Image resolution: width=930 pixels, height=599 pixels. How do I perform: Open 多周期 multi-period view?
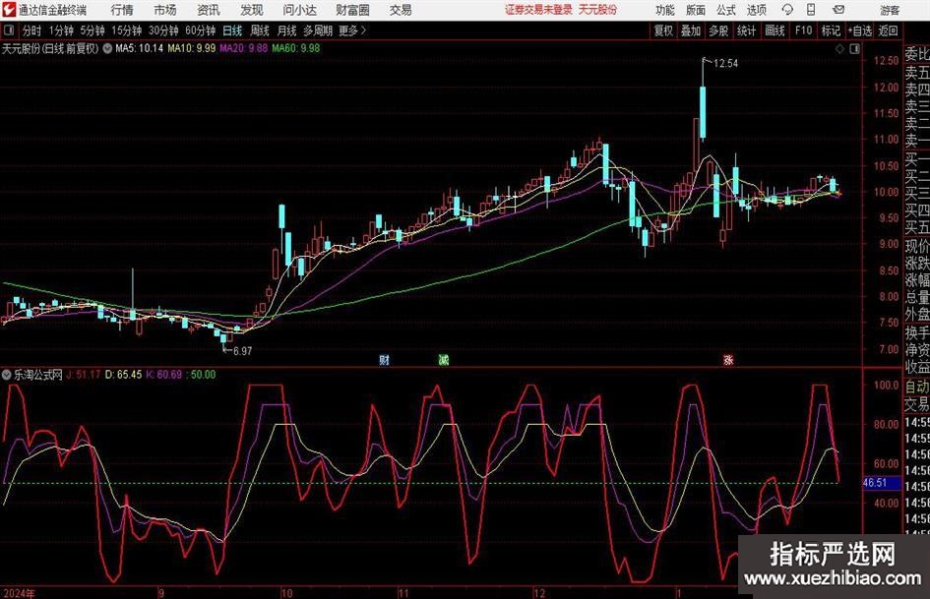coord(318,30)
